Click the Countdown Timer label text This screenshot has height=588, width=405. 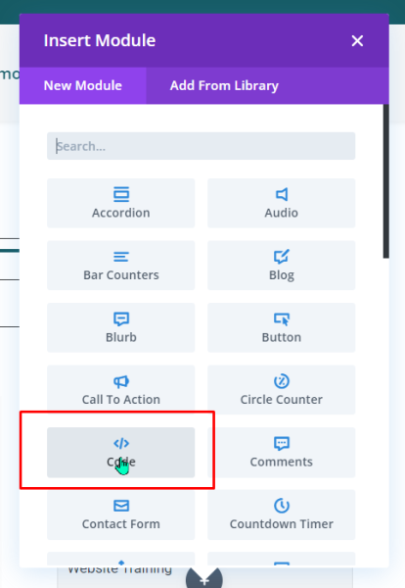[282, 524]
